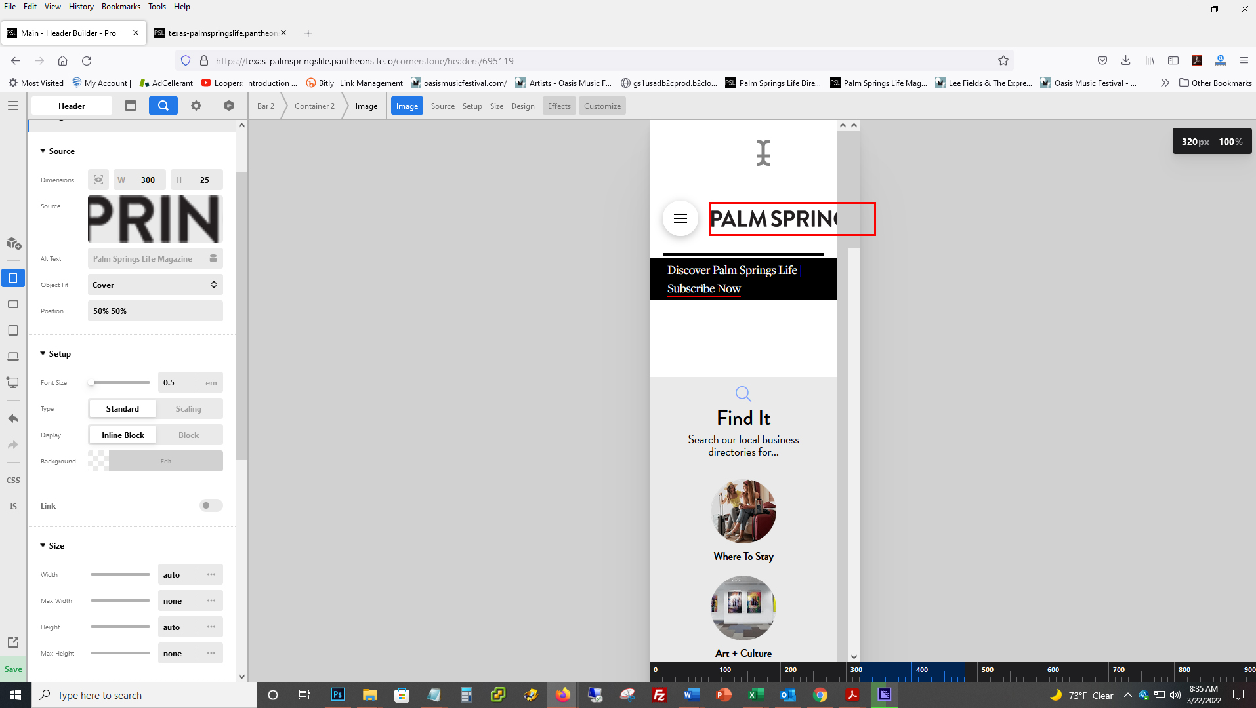Open the History menu
1256x708 pixels.
point(81,7)
